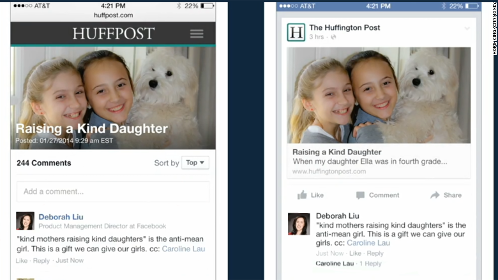Image resolution: width=498 pixels, height=280 pixels.
Task: Click the globe privacy icon next to 3 hrs
Action: [x=333, y=37]
